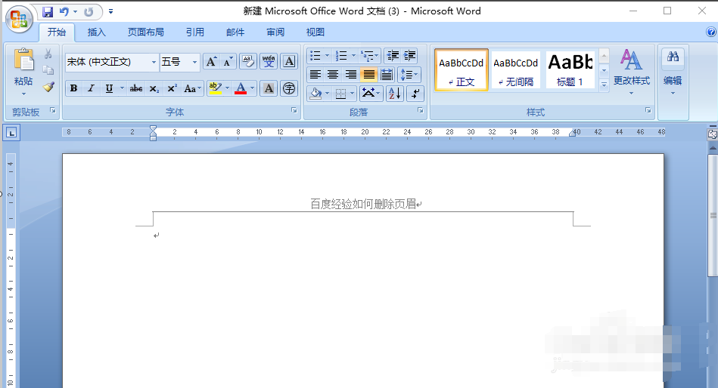
Task: Open Word Help question mark icon
Action: [710, 32]
